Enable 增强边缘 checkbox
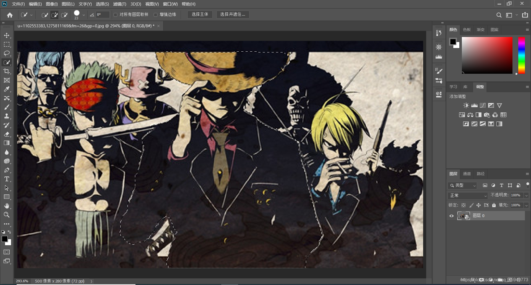The image size is (531, 285). click(x=155, y=15)
